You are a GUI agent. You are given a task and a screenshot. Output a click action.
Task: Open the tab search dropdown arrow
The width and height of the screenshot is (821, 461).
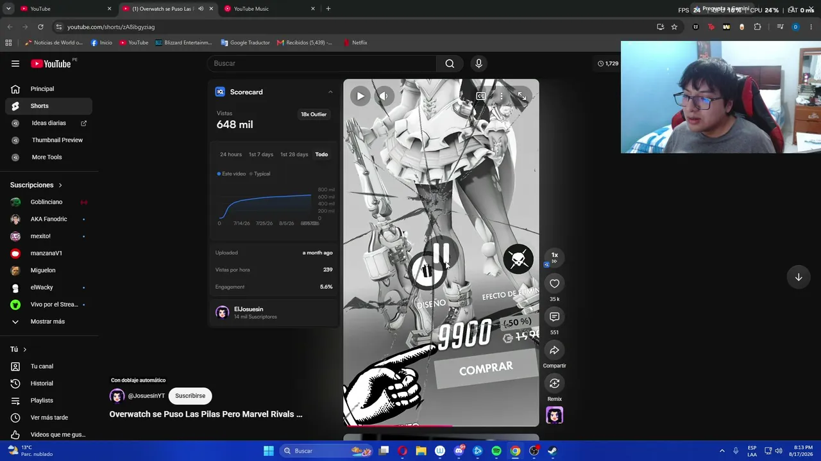click(8, 9)
